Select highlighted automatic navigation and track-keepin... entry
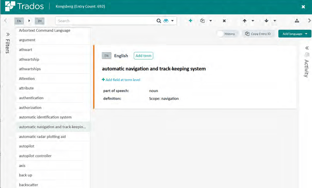 tap(54, 127)
